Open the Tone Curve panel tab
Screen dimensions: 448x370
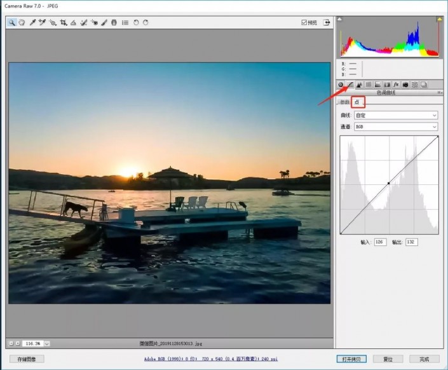[350, 85]
